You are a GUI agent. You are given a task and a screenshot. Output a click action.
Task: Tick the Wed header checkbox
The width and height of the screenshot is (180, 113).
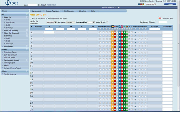pos(100,29)
